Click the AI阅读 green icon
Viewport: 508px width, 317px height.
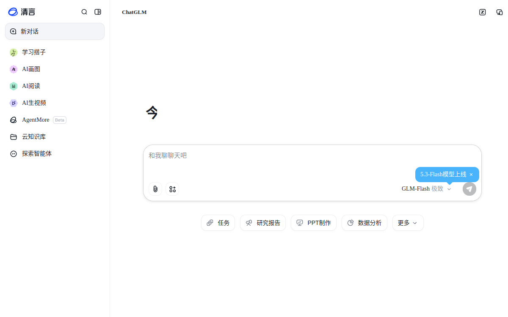pyautogui.click(x=14, y=86)
